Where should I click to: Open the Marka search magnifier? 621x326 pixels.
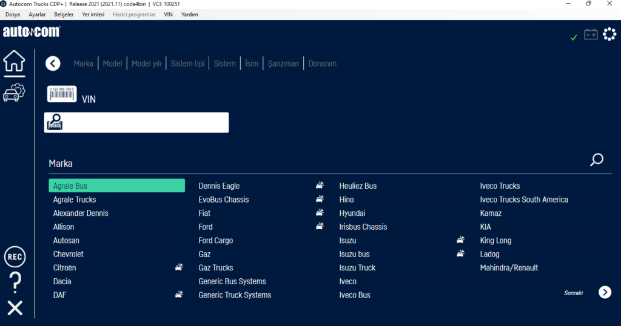[x=597, y=160]
